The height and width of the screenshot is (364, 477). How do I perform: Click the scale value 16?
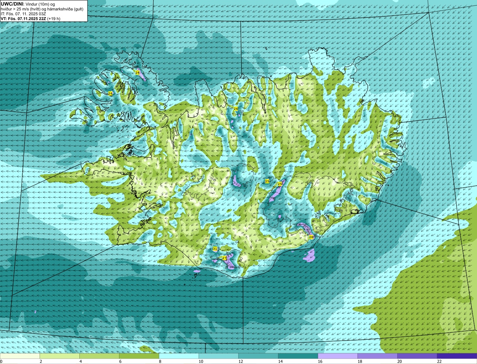point(320,361)
